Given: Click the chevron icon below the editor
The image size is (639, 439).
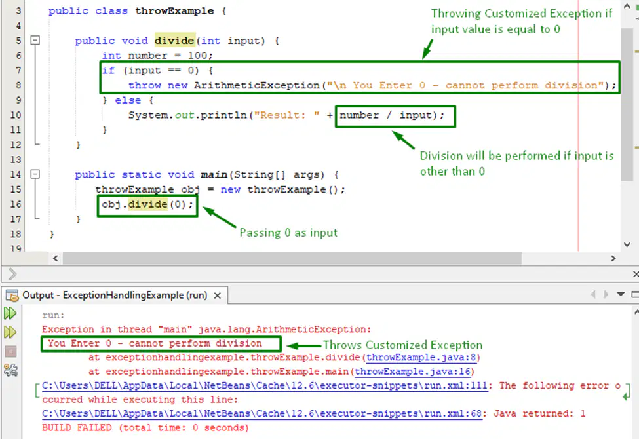Looking at the screenshot, I should click(x=12, y=274).
